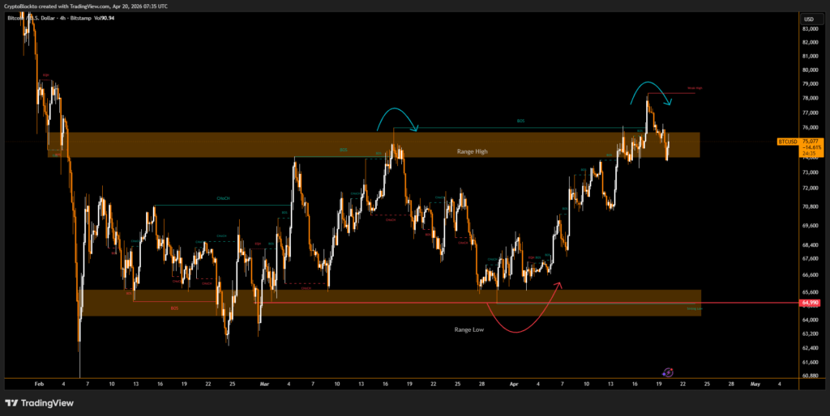Select the Range High text label
This screenshot has height=416, width=830.
tap(473, 151)
